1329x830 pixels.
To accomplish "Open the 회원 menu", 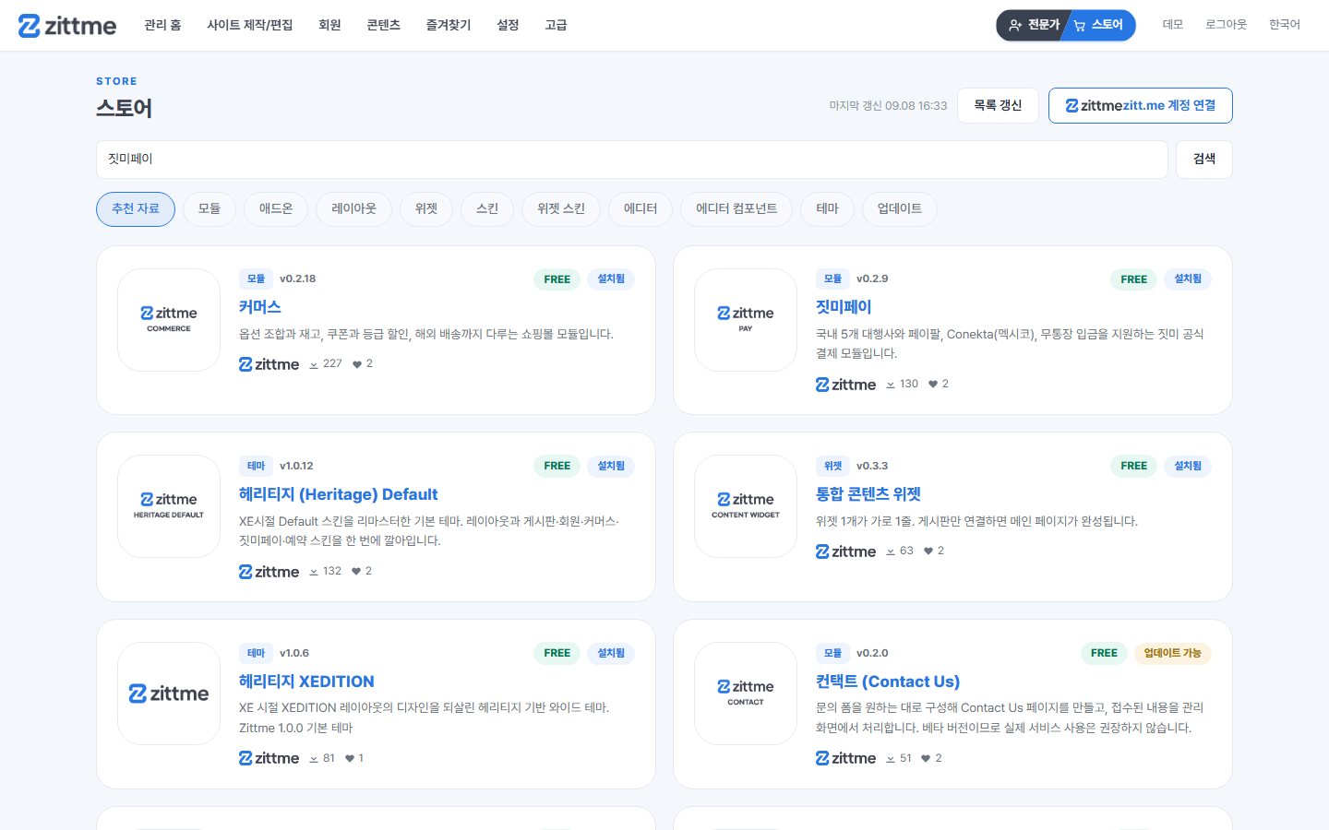I will [x=329, y=25].
